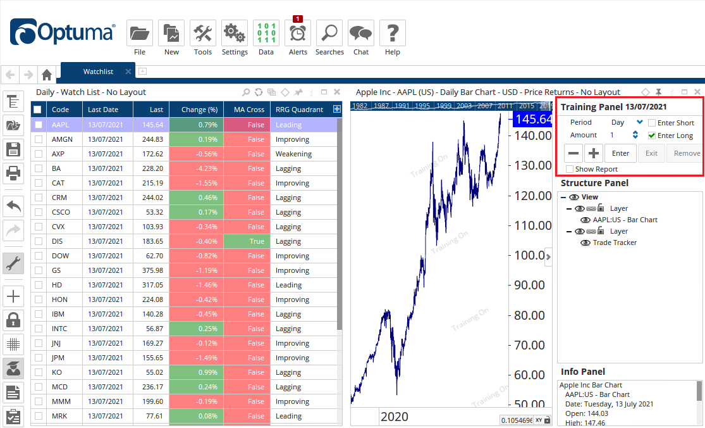Image resolution: width=705 pixels, height=428 pixels.
Task: Open a new tab with the plus
Action: (142, 72)
